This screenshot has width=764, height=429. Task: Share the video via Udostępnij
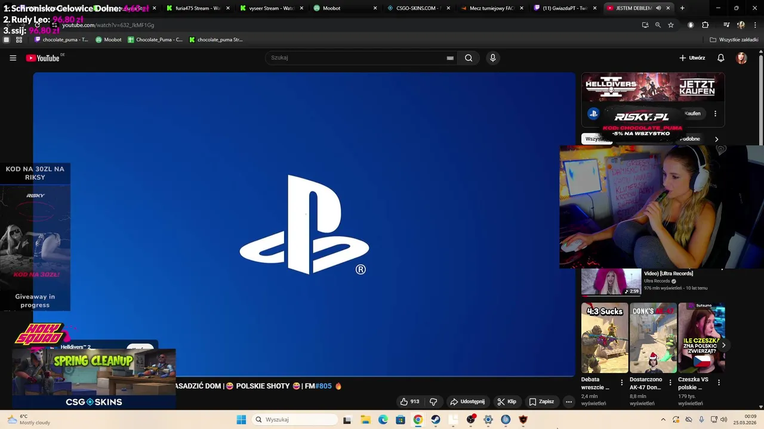467,402
